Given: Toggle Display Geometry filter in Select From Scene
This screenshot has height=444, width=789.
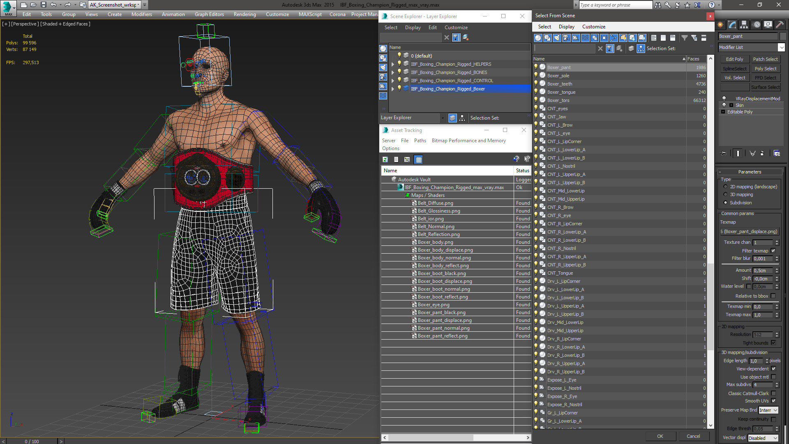Looking at the screenshot, I should [x=538, y=38].
